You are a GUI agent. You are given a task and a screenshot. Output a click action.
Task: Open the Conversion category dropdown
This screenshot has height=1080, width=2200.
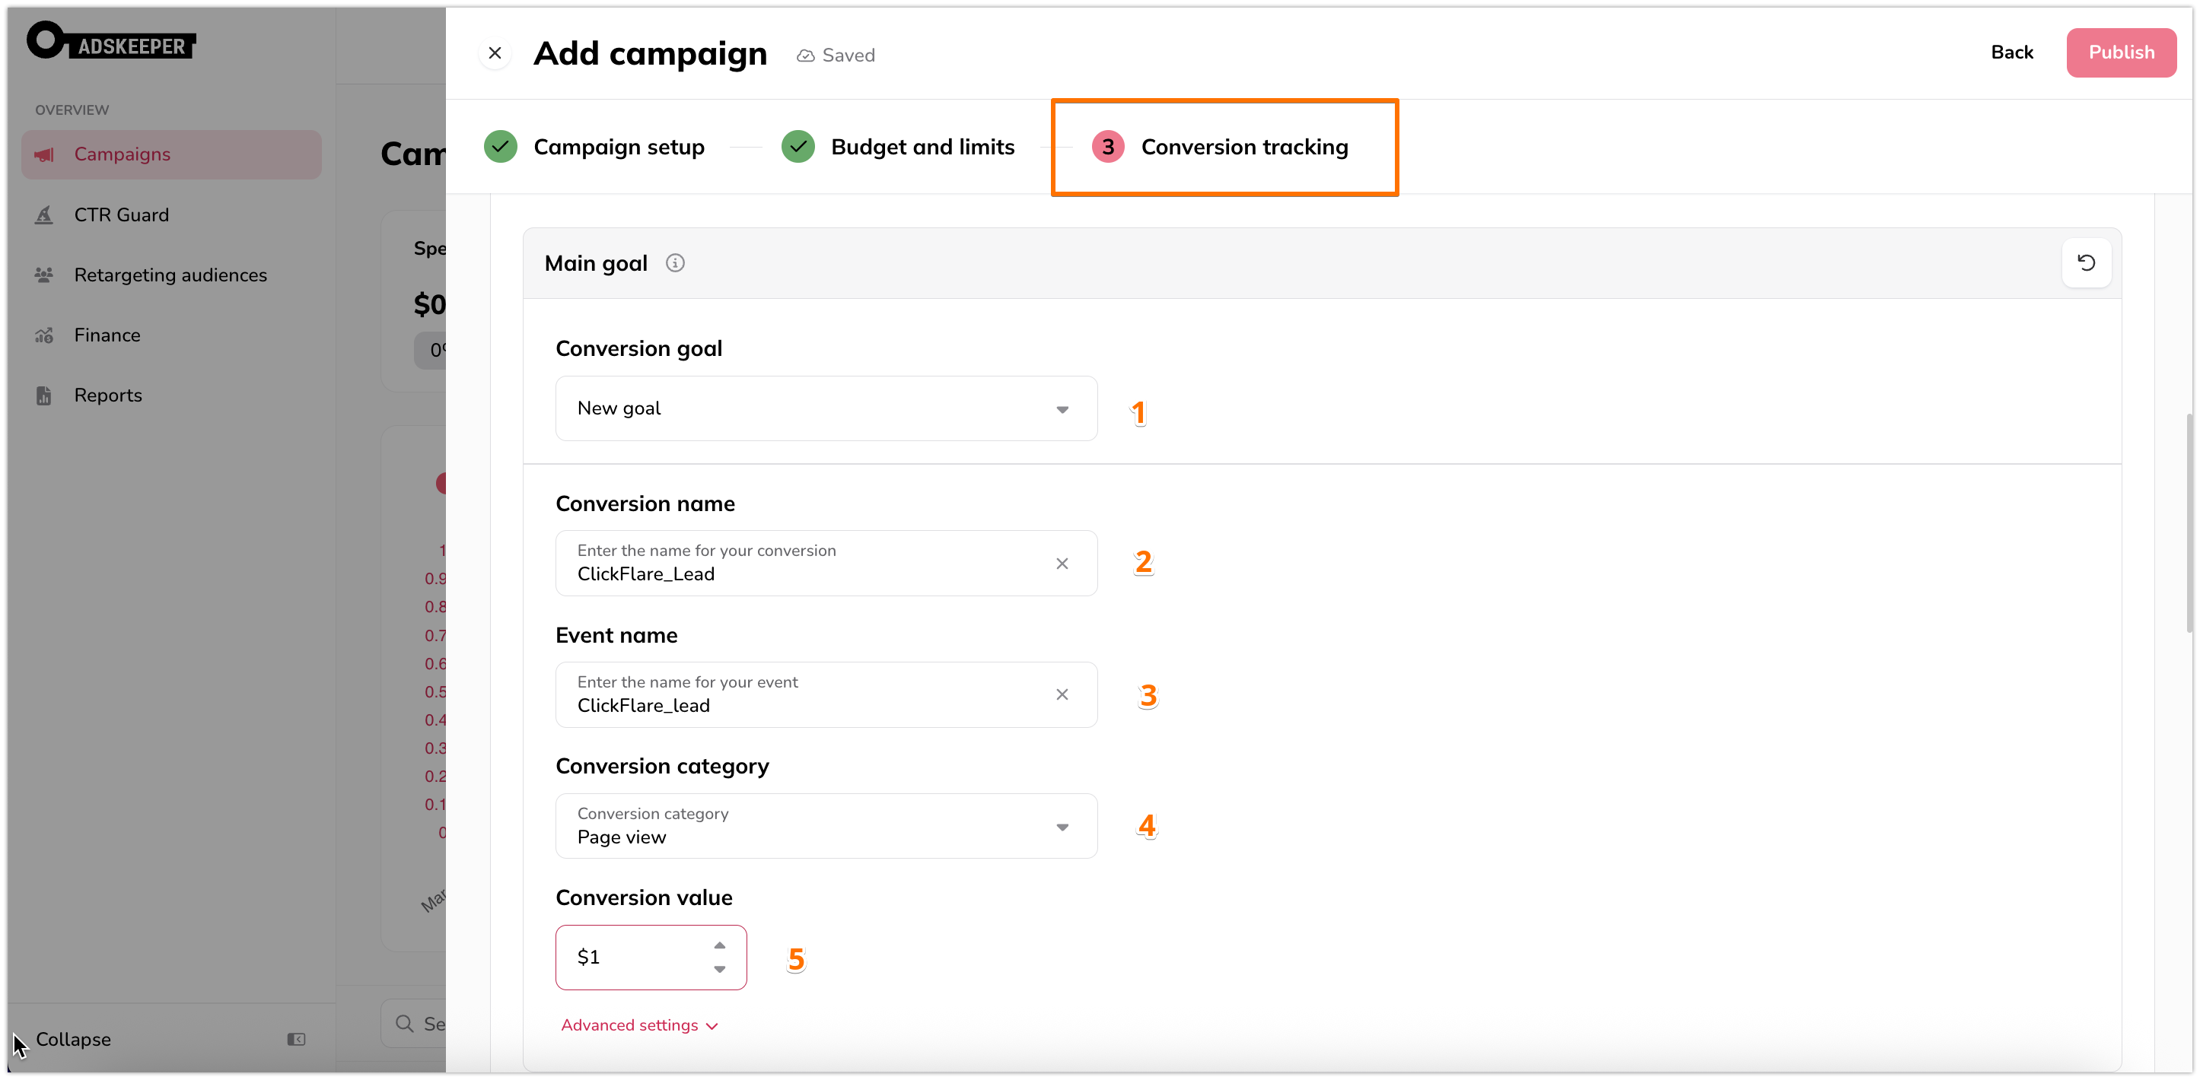(826, 825)
